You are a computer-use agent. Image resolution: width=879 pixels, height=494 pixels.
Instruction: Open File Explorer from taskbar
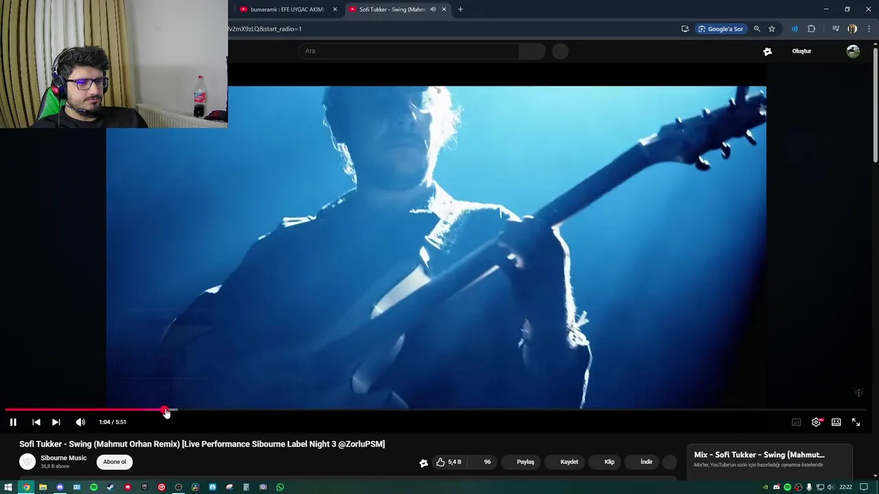coord(43,487)
